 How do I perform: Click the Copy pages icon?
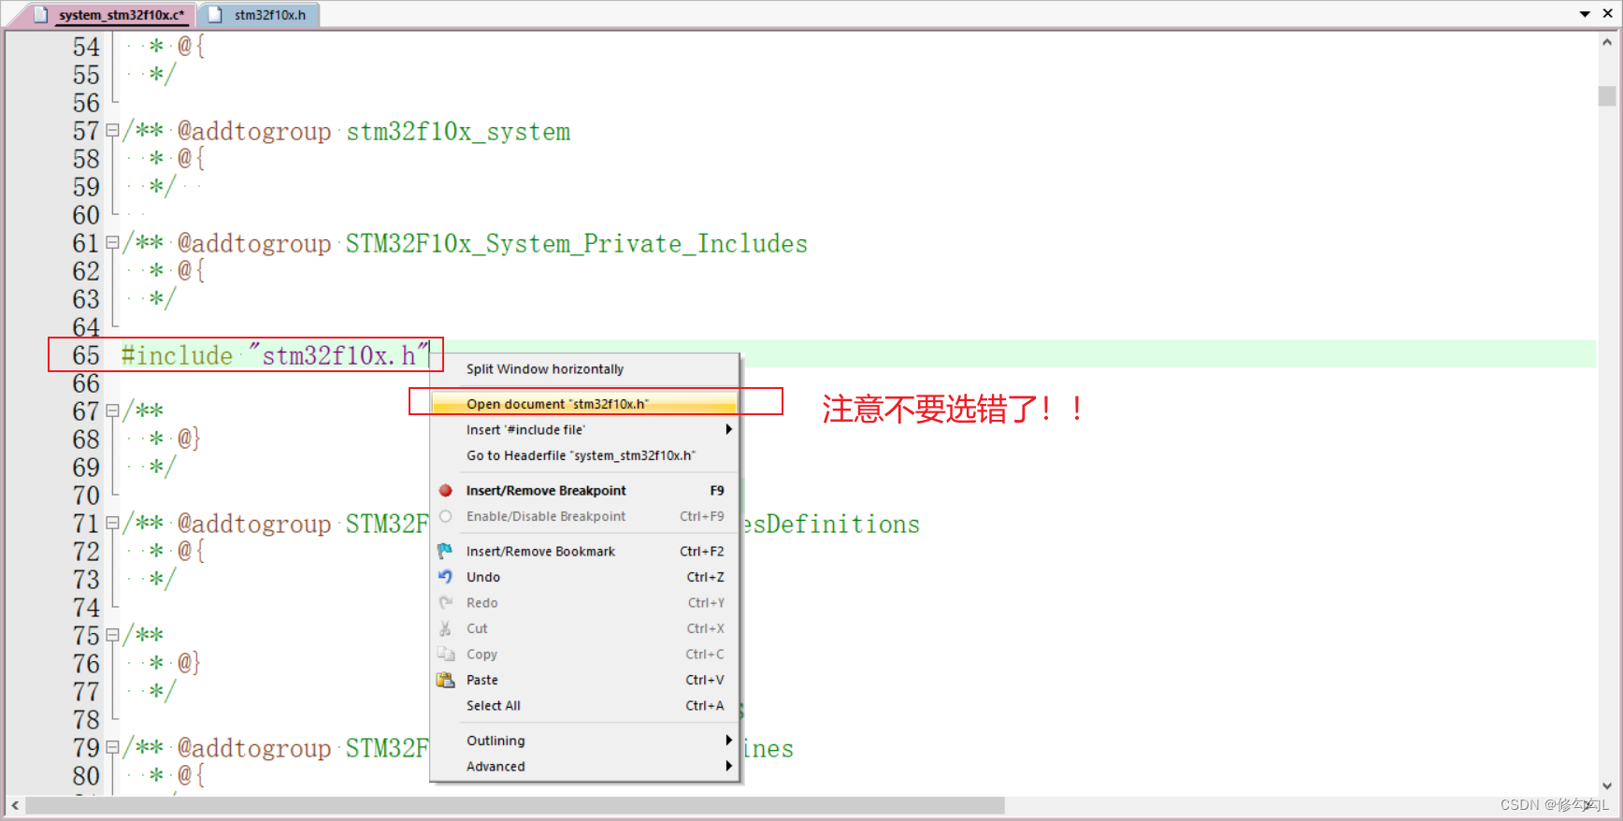pyautogui.click(x=446, y=654)
